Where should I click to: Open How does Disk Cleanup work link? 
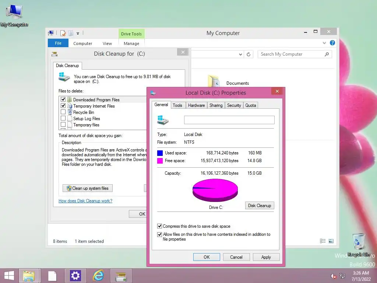[x=85, y=201]
